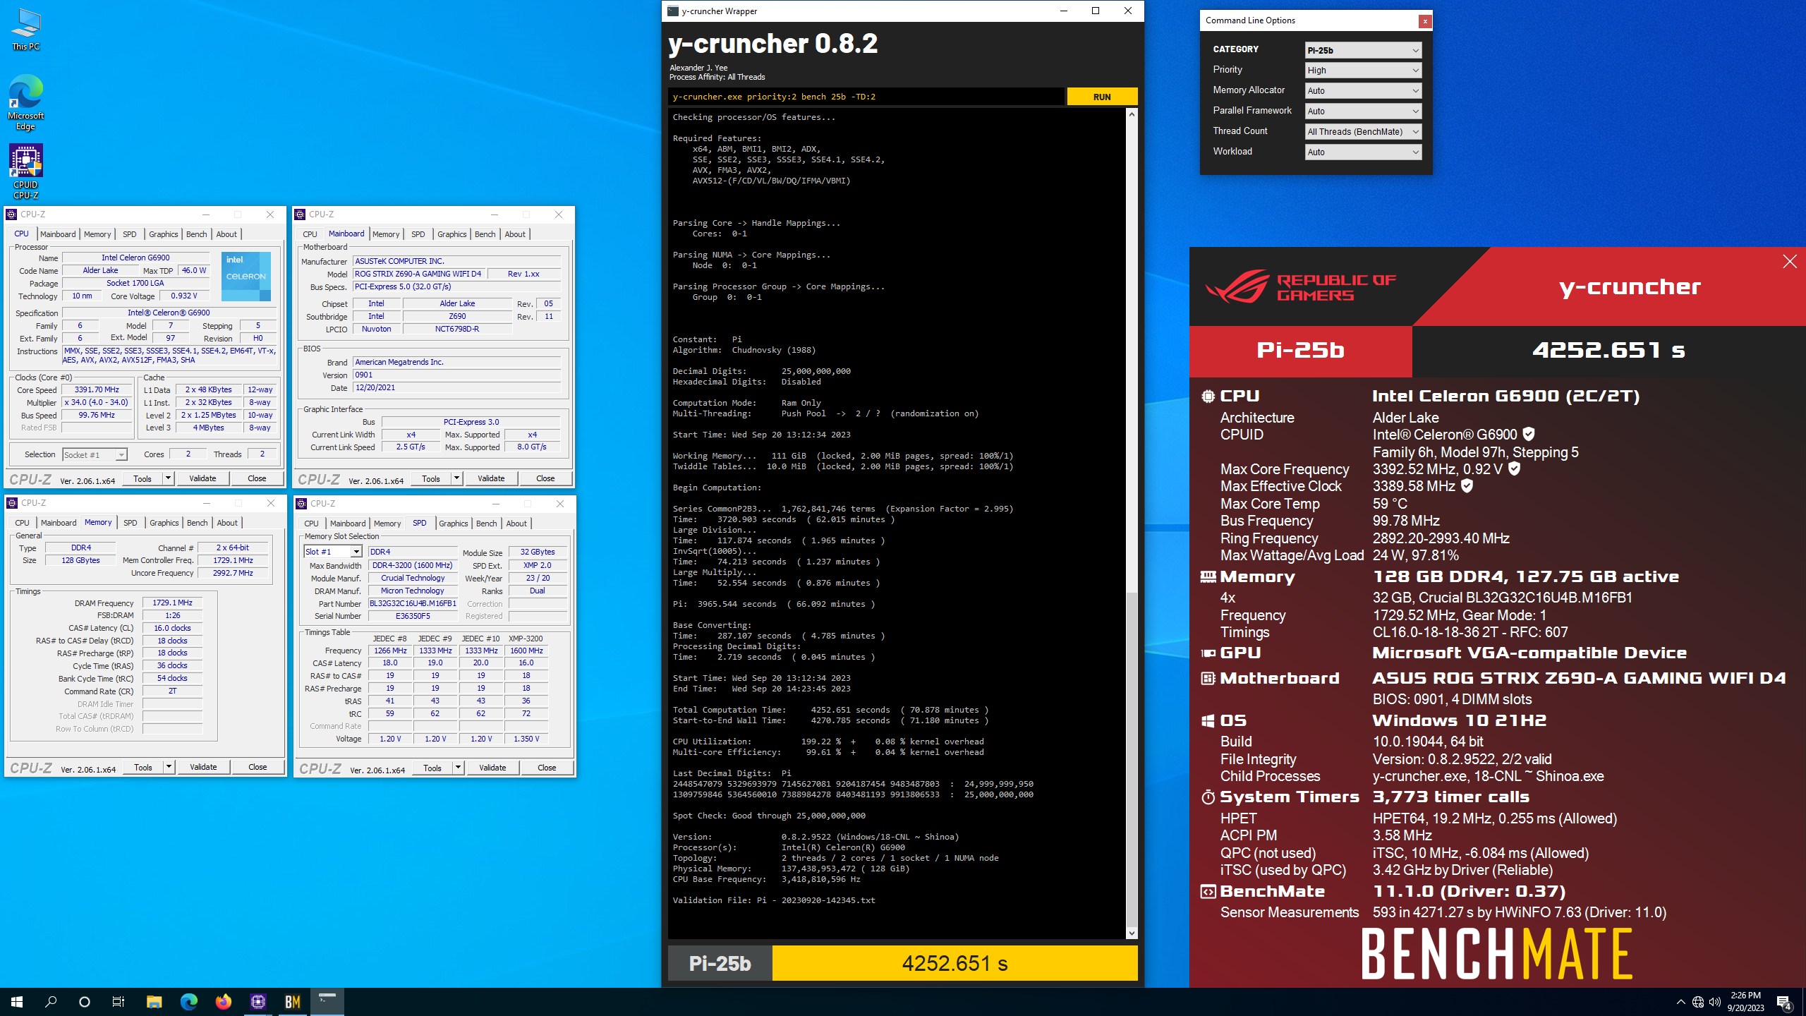Expand Tools arrow in CPU-Z CPU window

[168, 478]
